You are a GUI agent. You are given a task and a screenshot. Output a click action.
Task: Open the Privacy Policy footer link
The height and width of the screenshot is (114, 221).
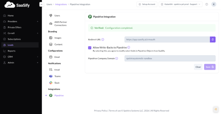101,111
